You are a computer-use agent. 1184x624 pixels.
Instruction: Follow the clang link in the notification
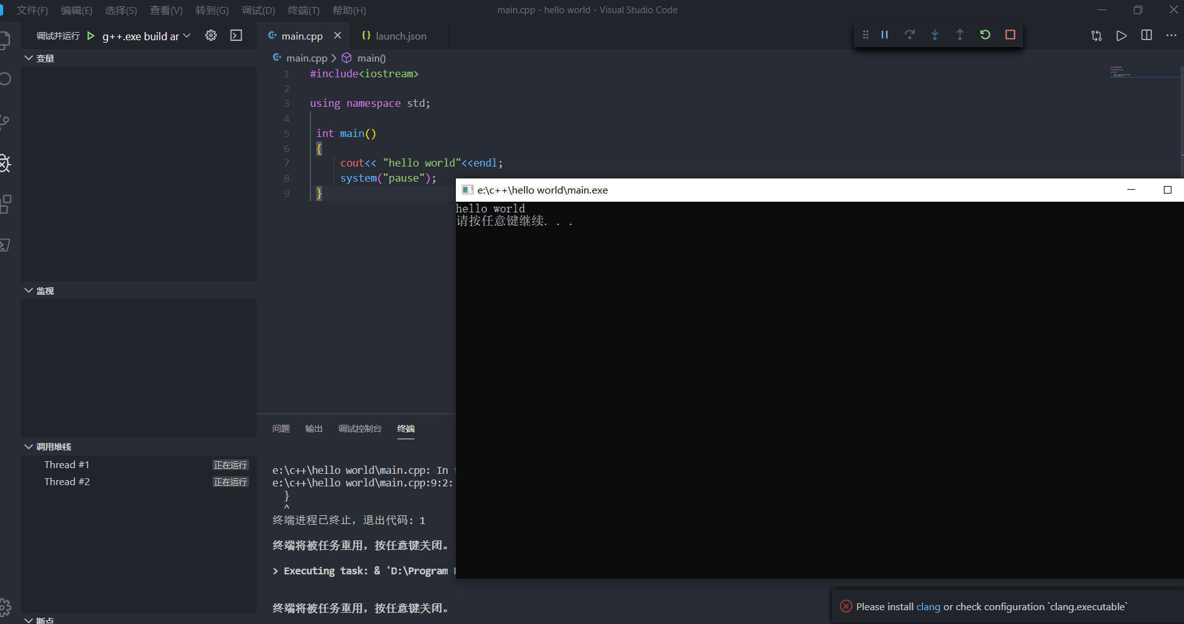(x=928, y=606)
